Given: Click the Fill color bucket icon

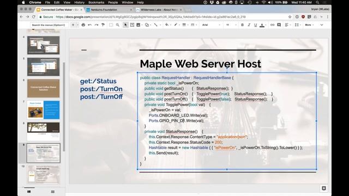Looking at the screenshot, I should 166,25.
